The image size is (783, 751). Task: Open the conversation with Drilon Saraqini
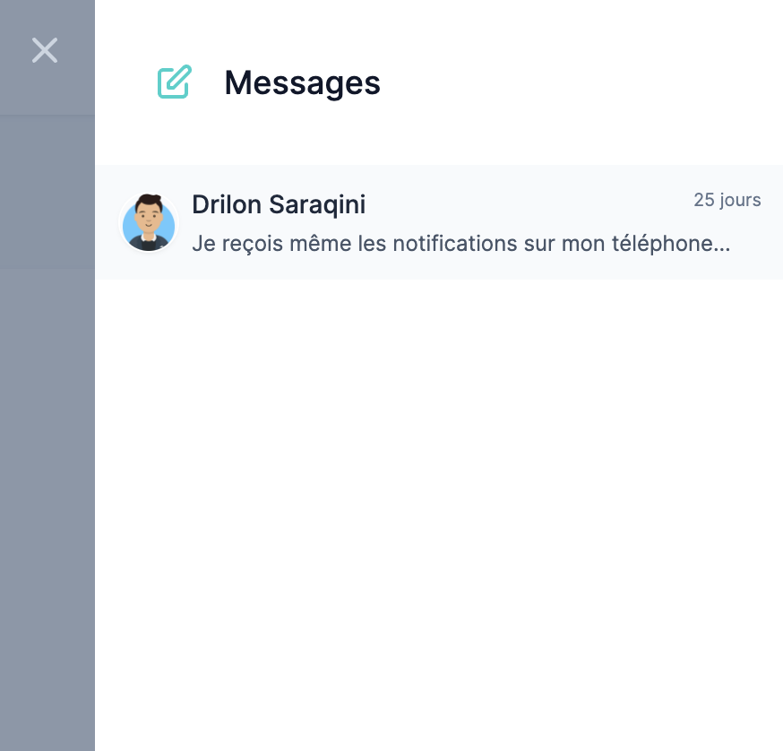[x=439, y=222]
